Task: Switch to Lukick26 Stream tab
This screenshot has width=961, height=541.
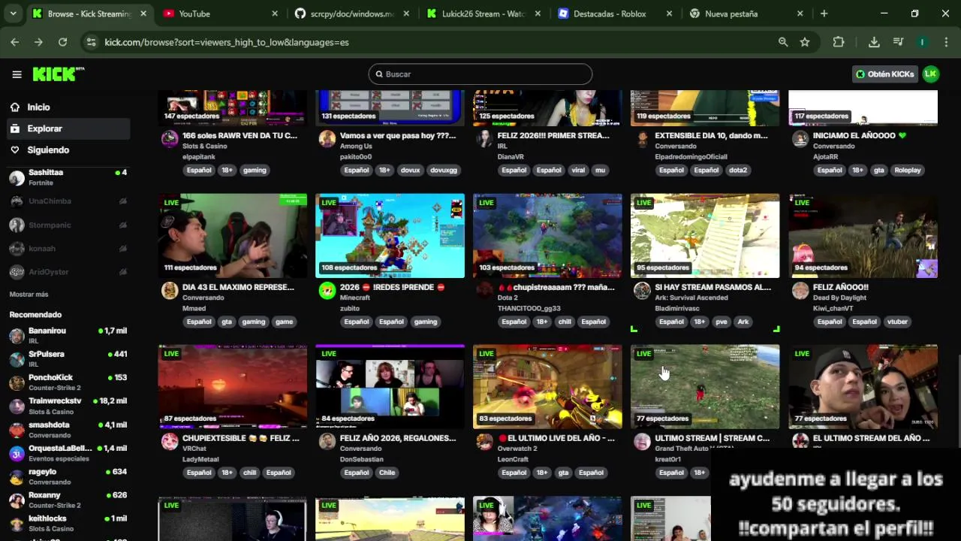Action: pos(484,14)
